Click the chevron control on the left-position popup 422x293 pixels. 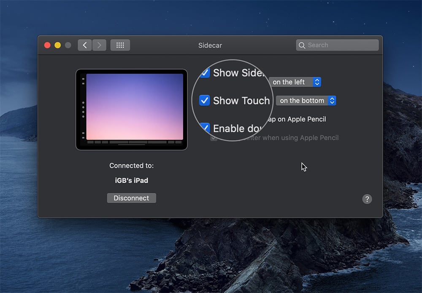pyautogui.click(x=316, y=82)
